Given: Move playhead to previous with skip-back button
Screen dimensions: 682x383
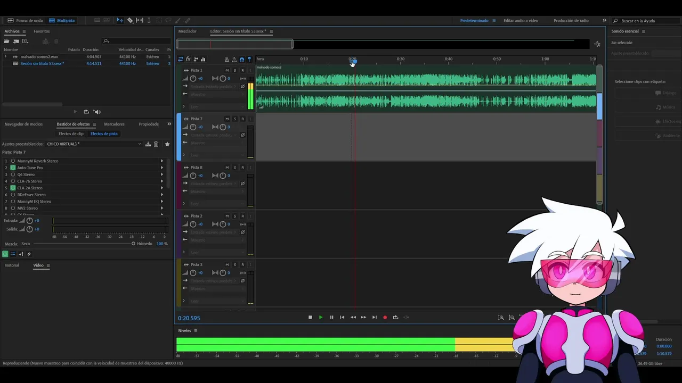Looking at the screenshot, I should (342, 318).
